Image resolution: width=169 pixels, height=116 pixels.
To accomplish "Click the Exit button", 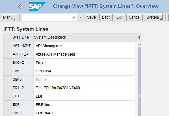I will pos(119,17).
